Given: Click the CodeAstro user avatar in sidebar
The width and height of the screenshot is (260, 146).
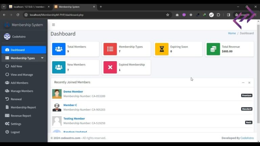Looking at the screenshot, I should [x=7, y=36].
